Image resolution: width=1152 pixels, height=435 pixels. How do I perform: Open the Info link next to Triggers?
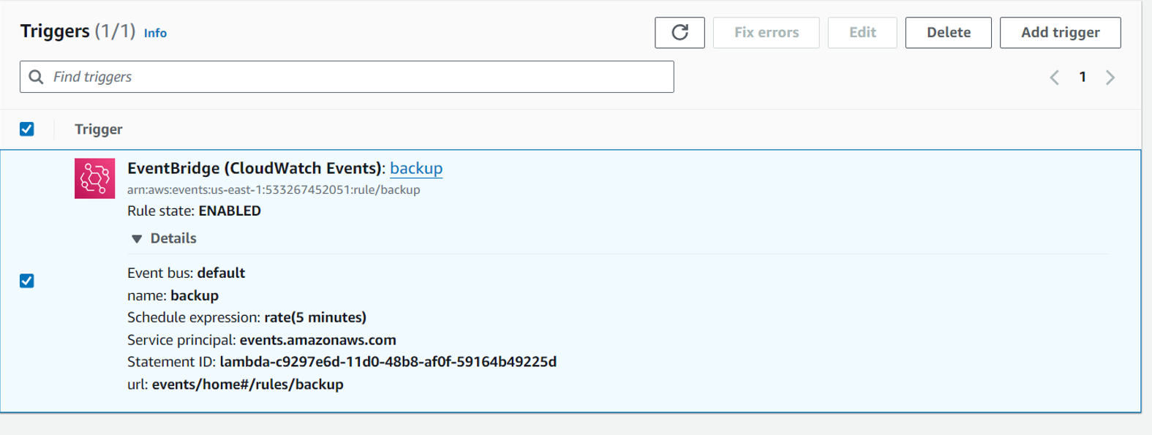[155, 33]
